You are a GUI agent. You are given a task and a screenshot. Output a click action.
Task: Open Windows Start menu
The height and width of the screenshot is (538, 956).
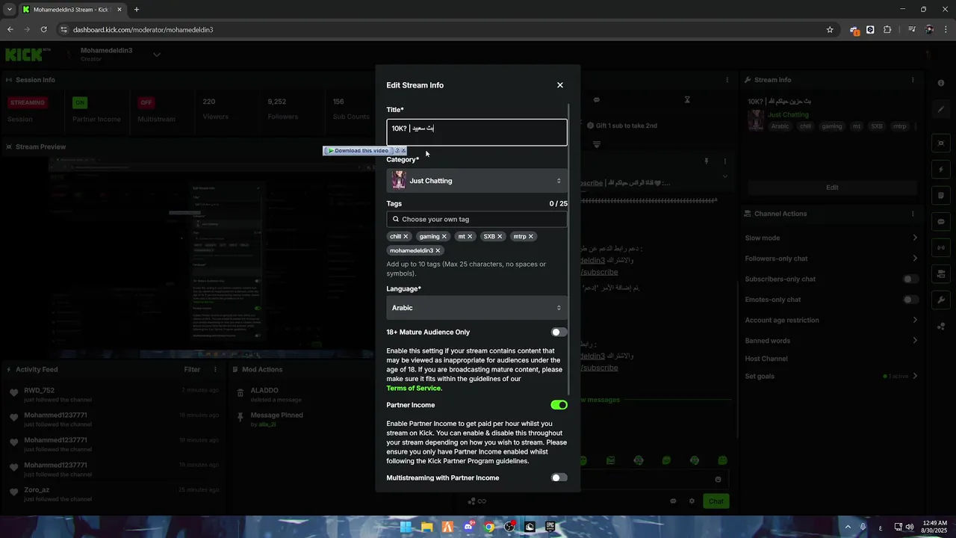(406, 527)
